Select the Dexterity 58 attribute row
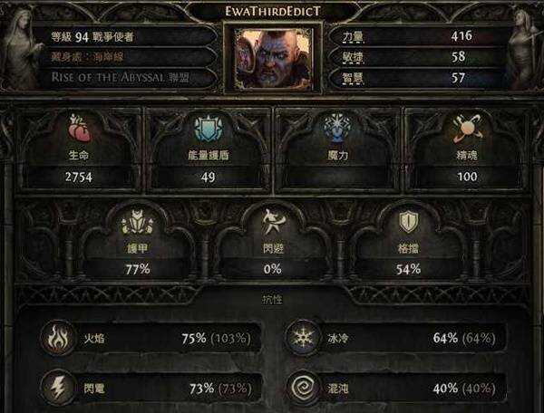544x413 pixels. [416, 57]
